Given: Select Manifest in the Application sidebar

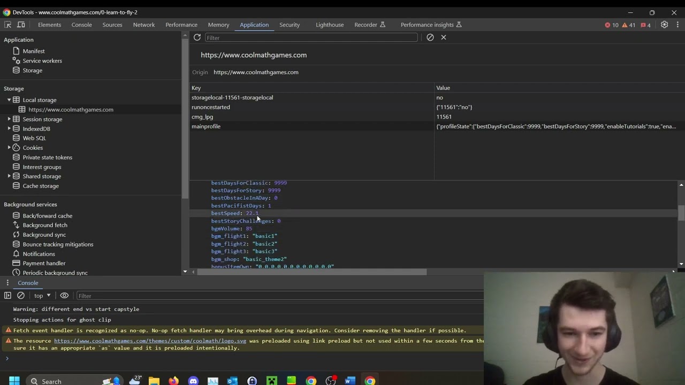Looking at the screenshot, I should point(34,51).
